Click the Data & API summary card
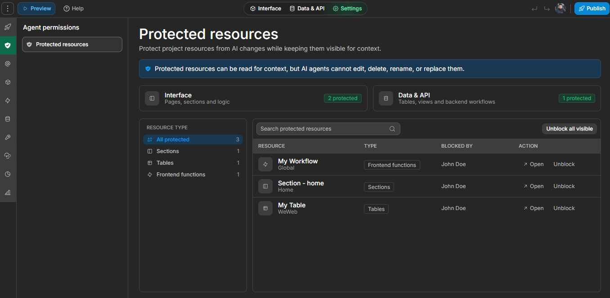Screen dimensions: 610x298 pos(487,98)
